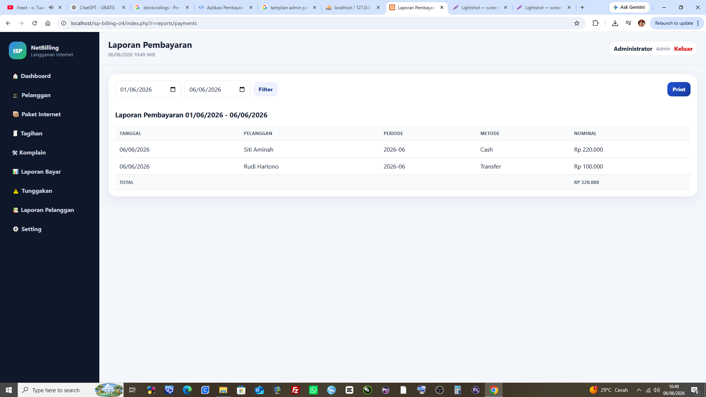This screenshot has height=397, width=706.
Task: Go forward in browser history
Action: pos(21,23)
